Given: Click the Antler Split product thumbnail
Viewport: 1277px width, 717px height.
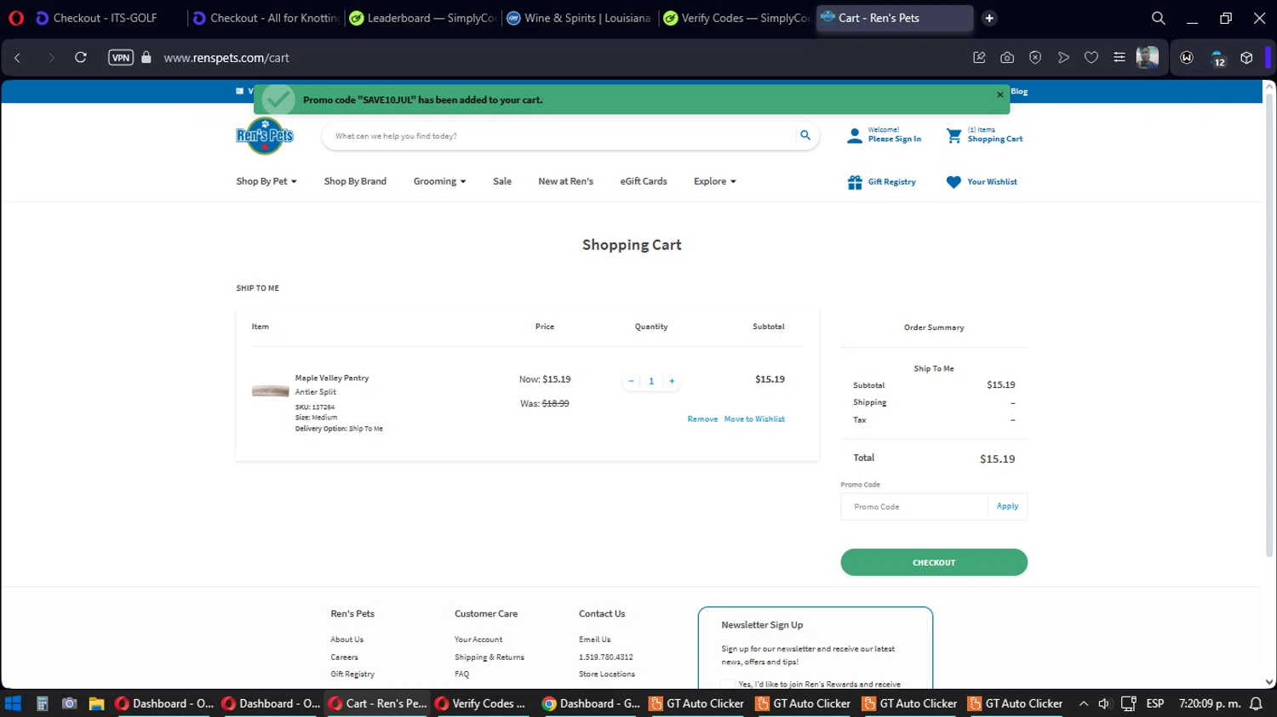Looking at the screenshot, I should click(x=270, y=391).
